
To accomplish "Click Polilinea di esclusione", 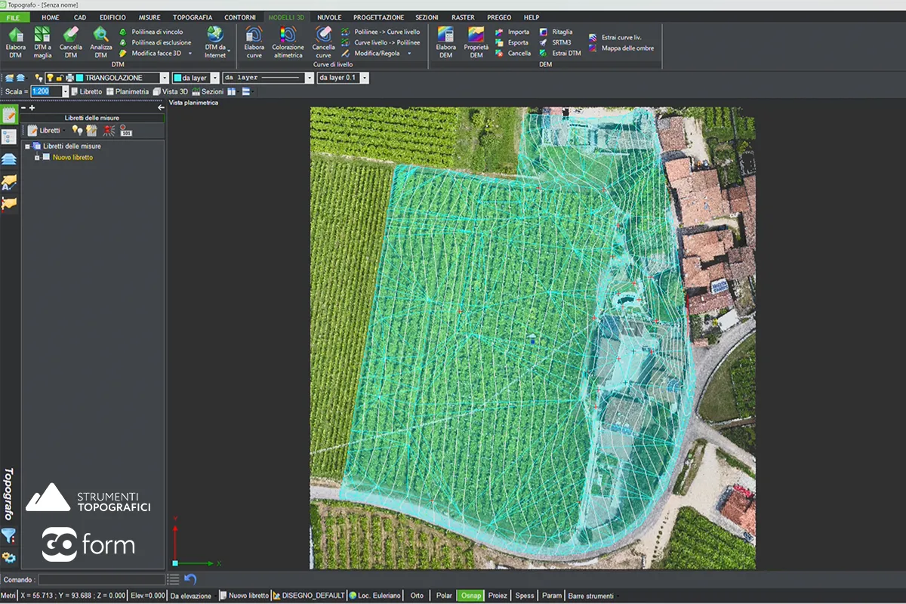I will tap(156, 43).
